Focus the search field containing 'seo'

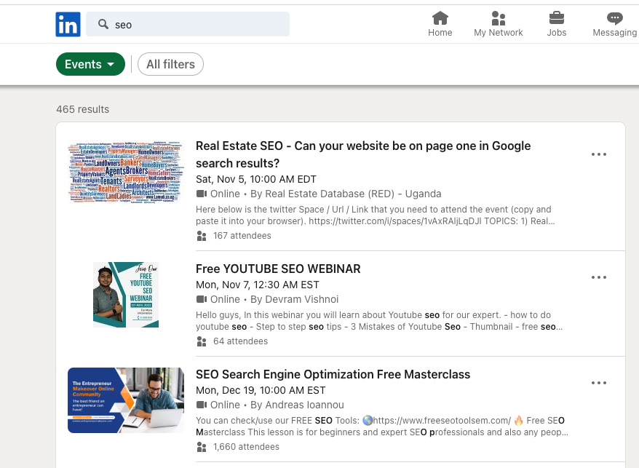point(188,25)
